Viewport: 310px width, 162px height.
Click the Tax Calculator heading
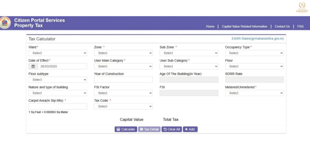tap(42, 39)
